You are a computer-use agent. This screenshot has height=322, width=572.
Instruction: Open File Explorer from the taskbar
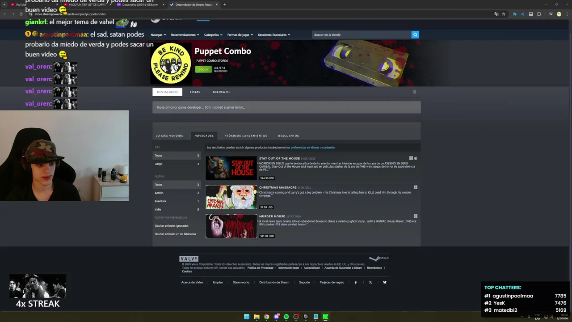pos(257,317)
